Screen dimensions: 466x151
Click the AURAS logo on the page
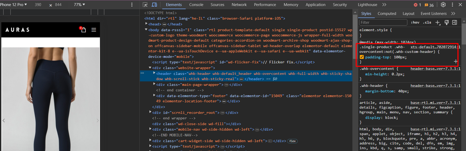coord(18,30)
